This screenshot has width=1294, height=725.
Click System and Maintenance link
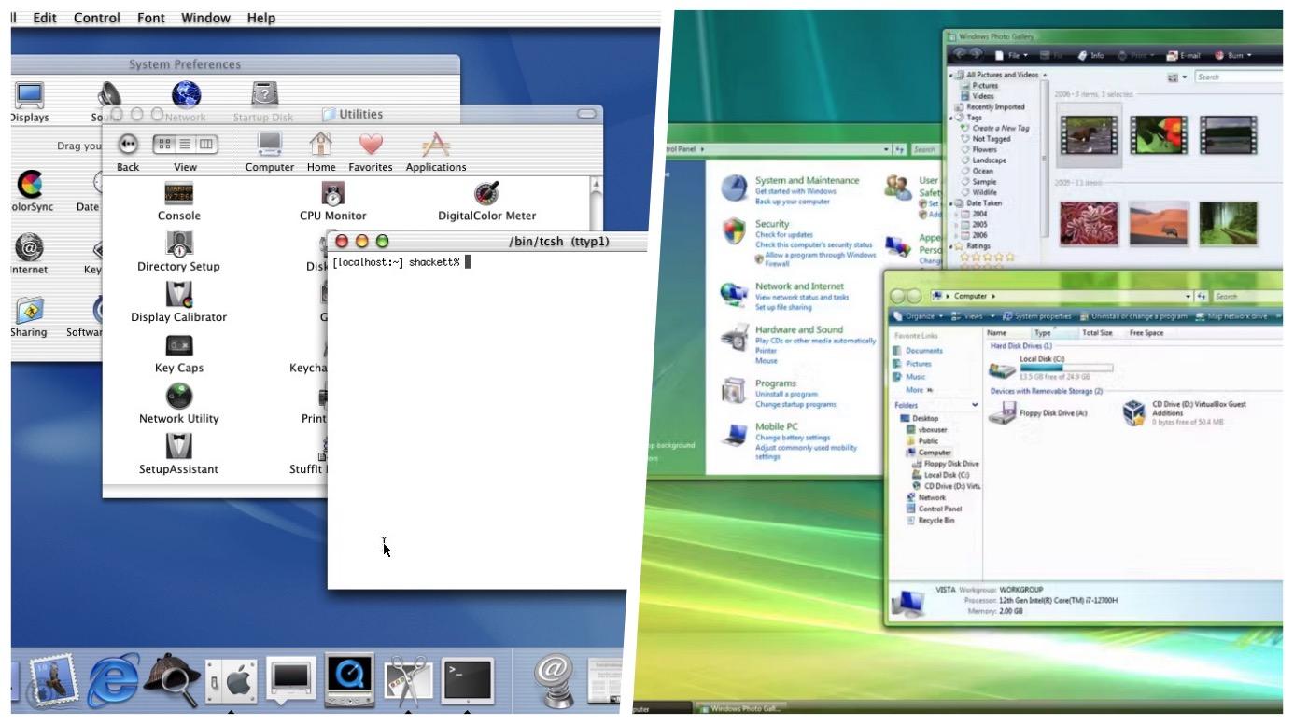[x=807, y=180]
